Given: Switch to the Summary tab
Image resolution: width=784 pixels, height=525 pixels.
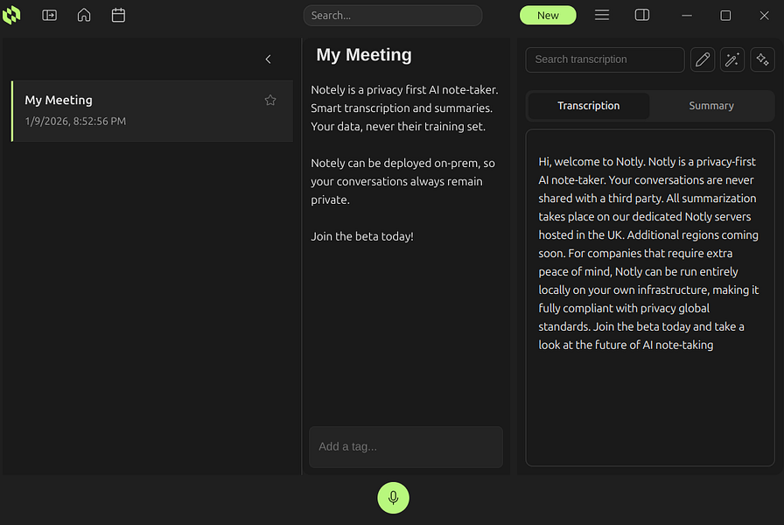Looking at the screenshot, I should pyautogui.click(x=711, y=106).
